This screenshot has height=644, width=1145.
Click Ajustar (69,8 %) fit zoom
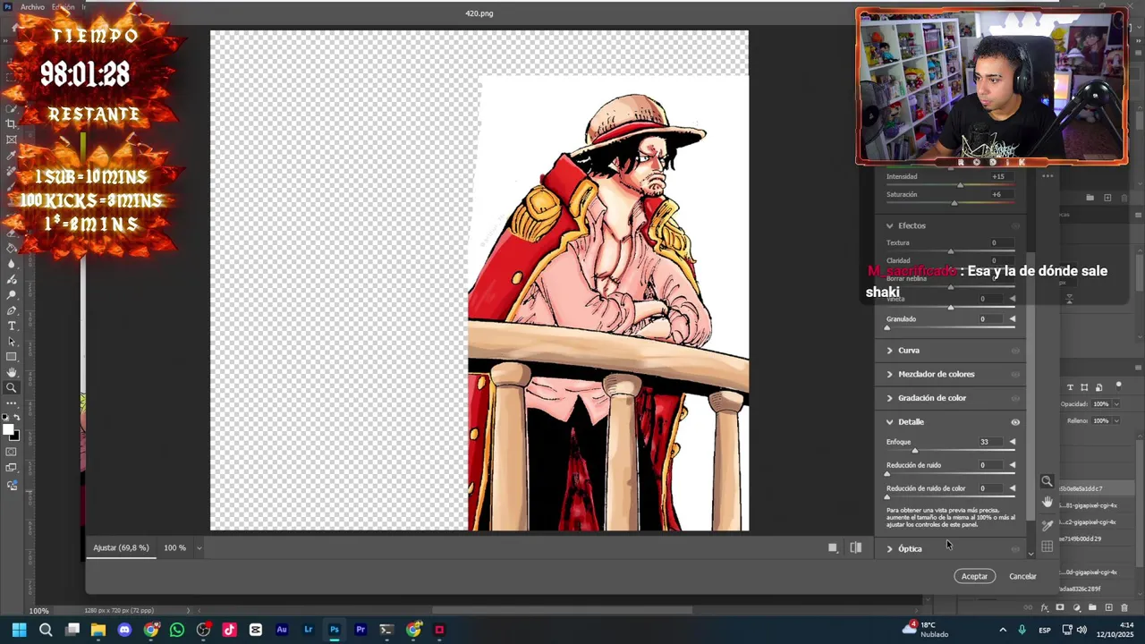(x=121, y=547)
